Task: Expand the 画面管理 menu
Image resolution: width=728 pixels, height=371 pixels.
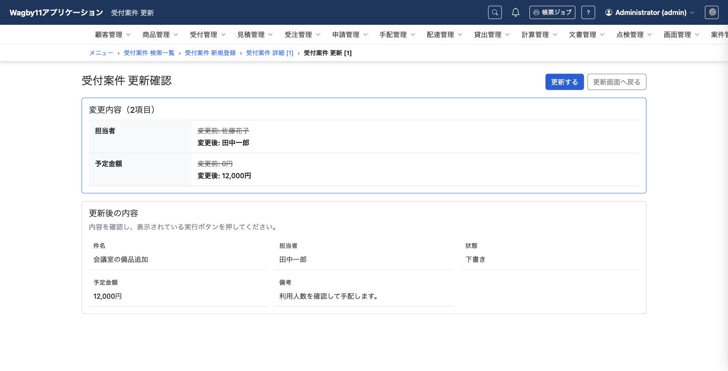Action: 681,35
